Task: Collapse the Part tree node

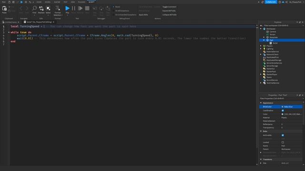Action: pos(264,40)
